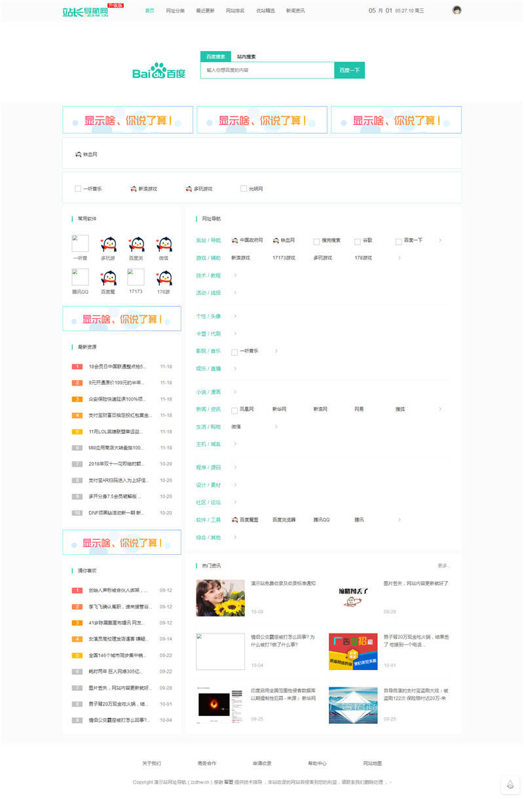Screen dimensions: 524x799
Task: Click the back-to-top icon at bottom right
Action: (510, 783)
